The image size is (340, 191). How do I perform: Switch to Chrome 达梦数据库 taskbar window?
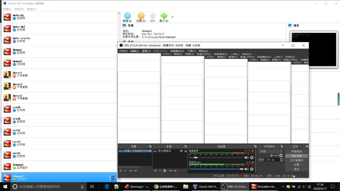tap(166, 186)
